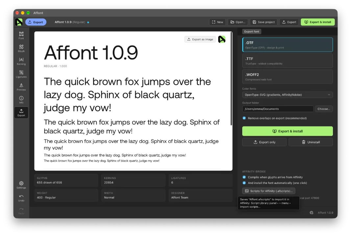Choose the .WOFF2 compressed web font option
Image resolution: width=351 pixels, height=236 pixels.
(x=288, y=77)
